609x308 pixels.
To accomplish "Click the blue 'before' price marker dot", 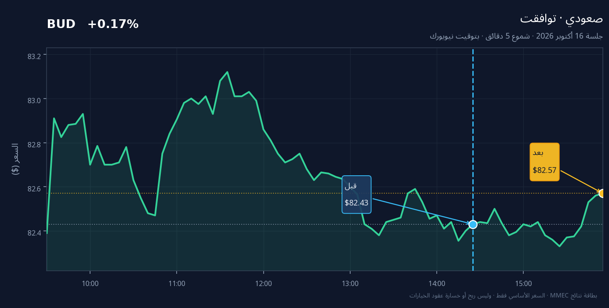I will point(473,224).
